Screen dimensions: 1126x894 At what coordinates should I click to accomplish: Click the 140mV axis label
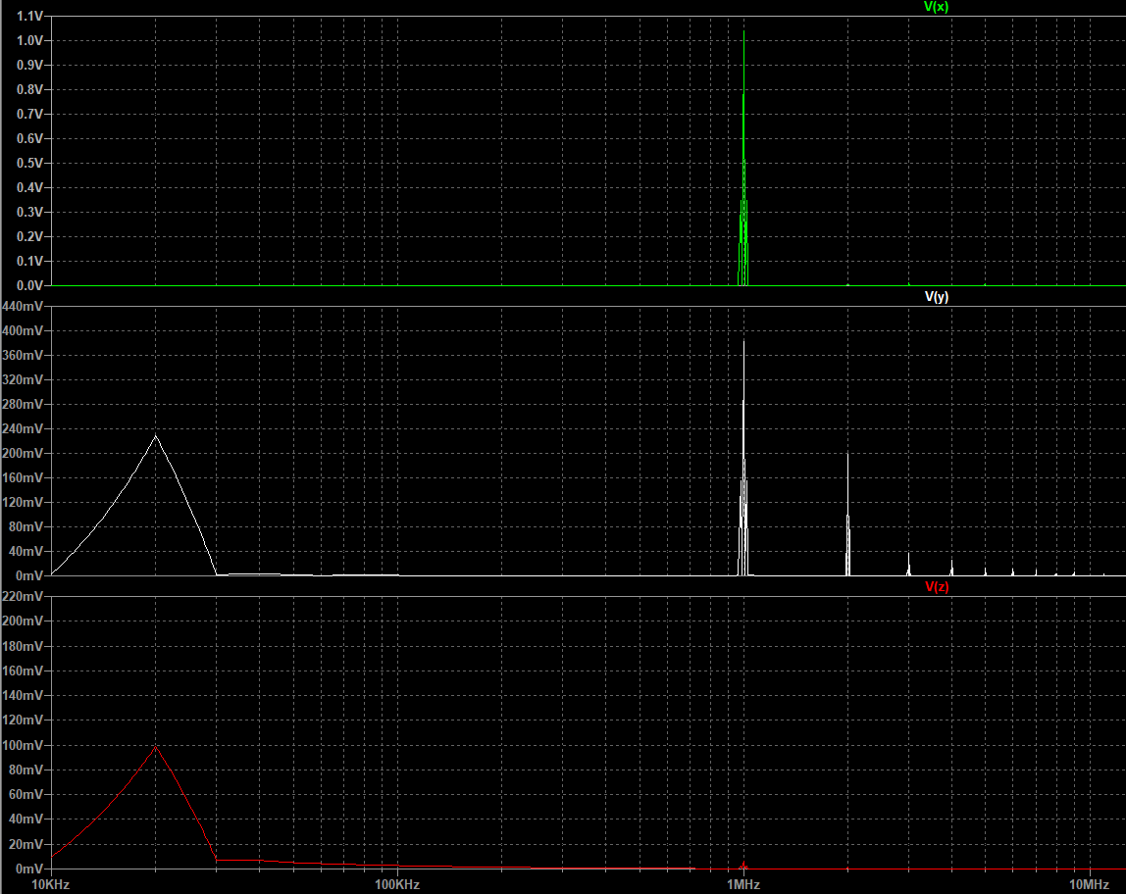(x=23, y=695)
